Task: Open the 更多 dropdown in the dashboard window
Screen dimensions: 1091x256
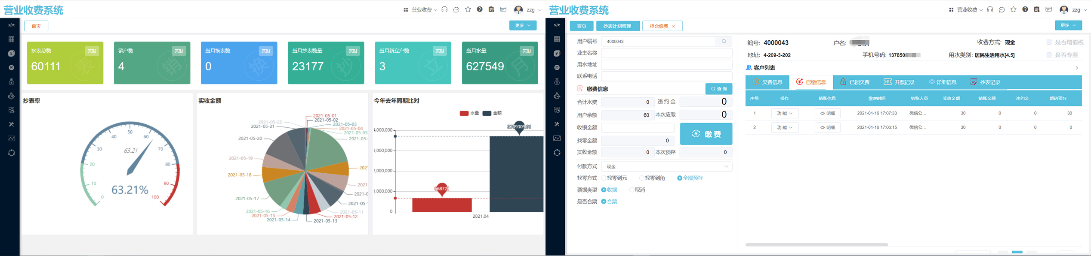Action: (x=523, y=25)
